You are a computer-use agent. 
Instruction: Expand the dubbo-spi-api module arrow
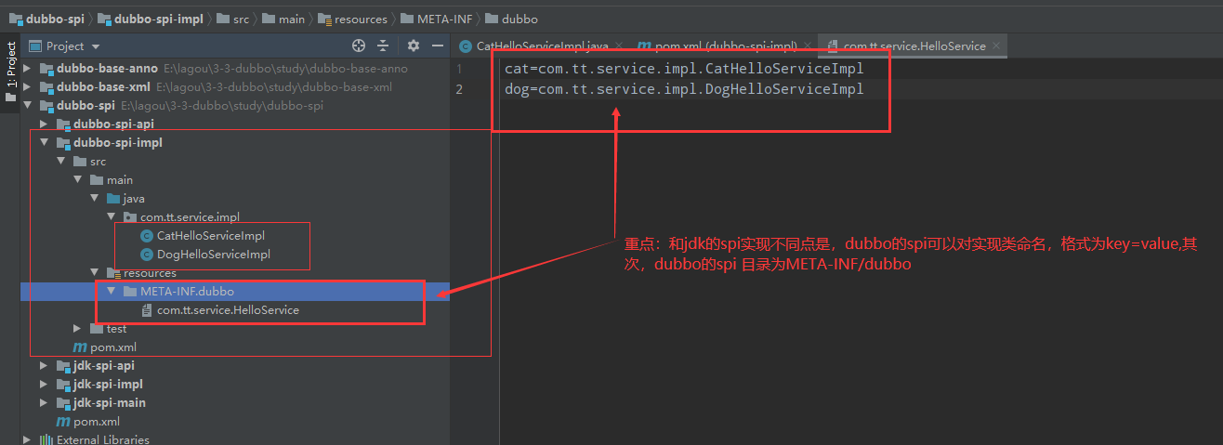coord(44,124)
